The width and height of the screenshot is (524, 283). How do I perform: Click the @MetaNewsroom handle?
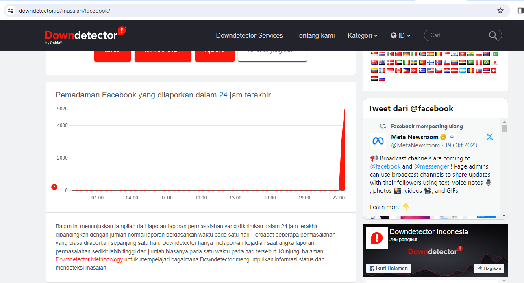(415, 145)
